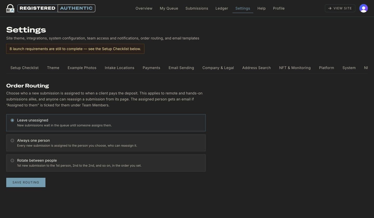
Task: Open the Address Search tab
Action: pos(256,68)
